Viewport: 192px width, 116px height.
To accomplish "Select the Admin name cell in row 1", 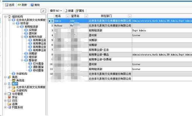I will tap(62, 21).
